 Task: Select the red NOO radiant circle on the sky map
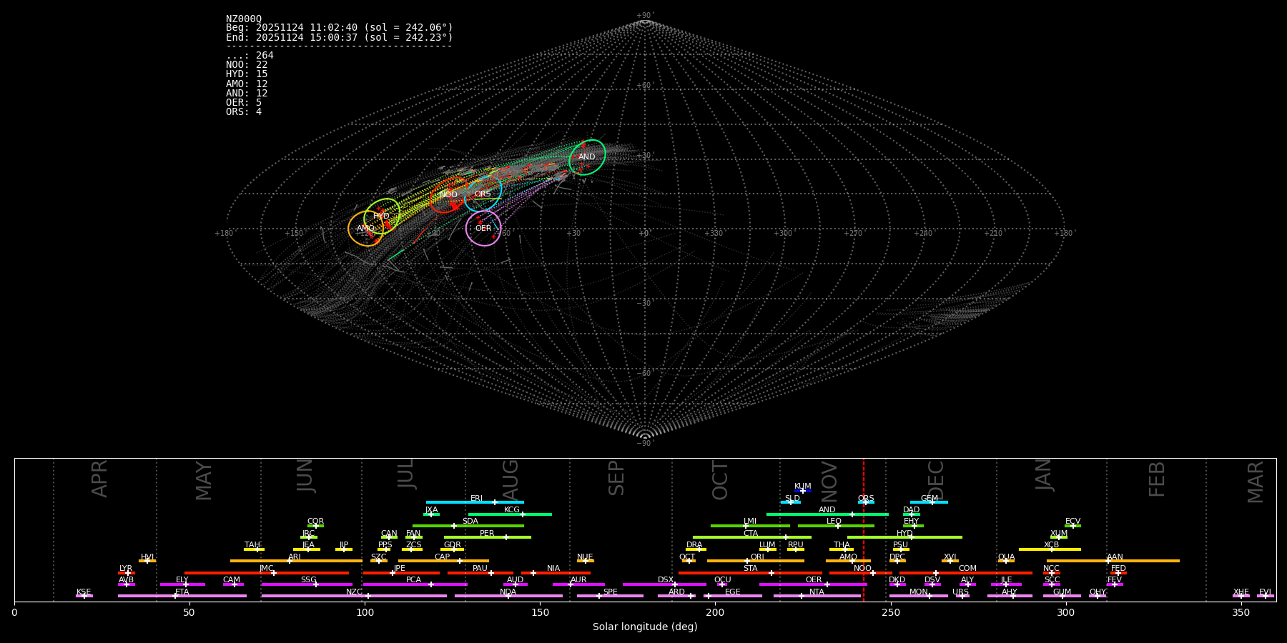click(448, 195)
